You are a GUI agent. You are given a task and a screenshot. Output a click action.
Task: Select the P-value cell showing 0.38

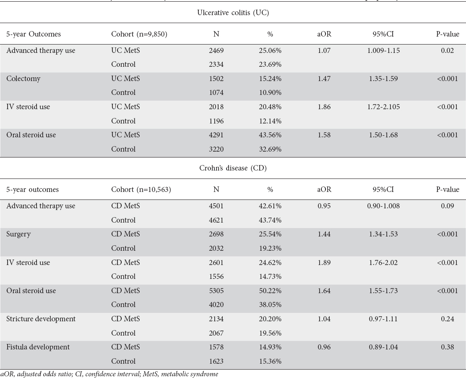click(447, 347)
